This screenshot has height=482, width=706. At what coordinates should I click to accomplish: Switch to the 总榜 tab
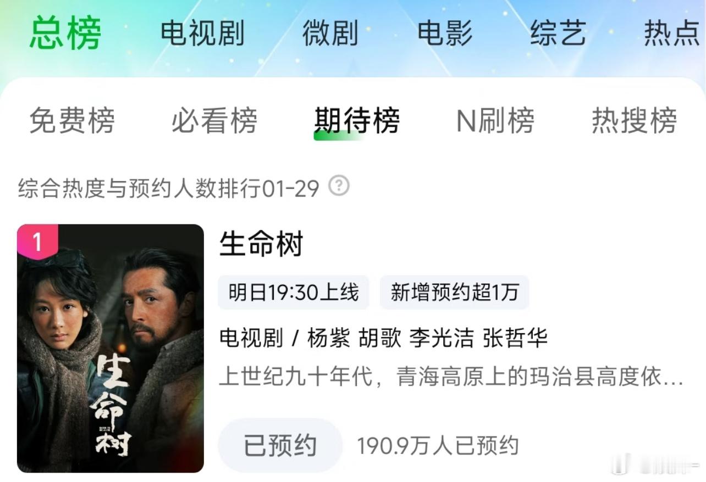point(65,33)
